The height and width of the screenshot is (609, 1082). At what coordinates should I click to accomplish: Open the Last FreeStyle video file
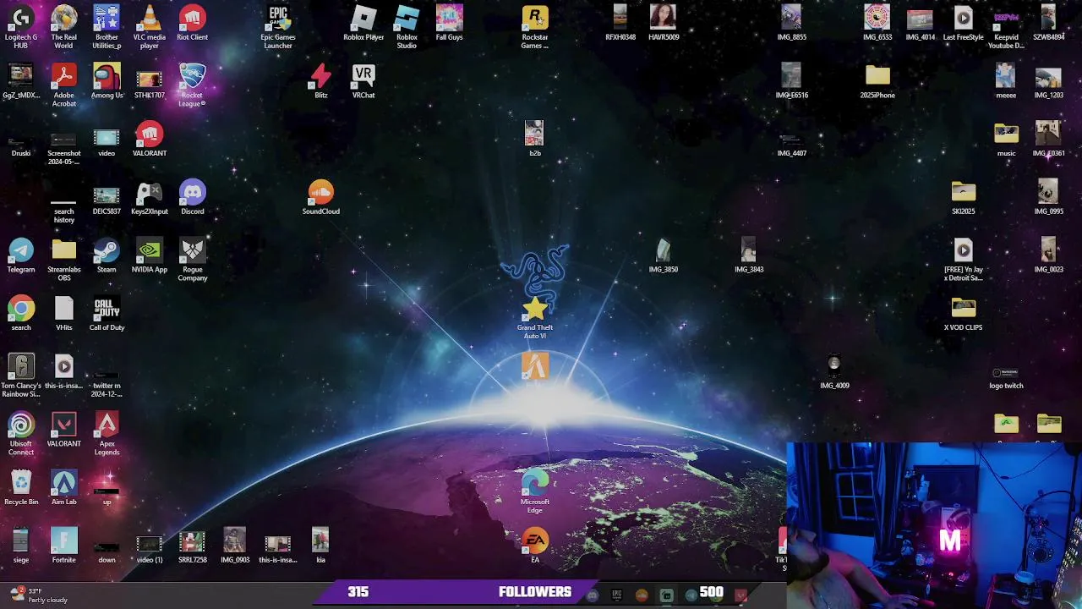(964, 24)
